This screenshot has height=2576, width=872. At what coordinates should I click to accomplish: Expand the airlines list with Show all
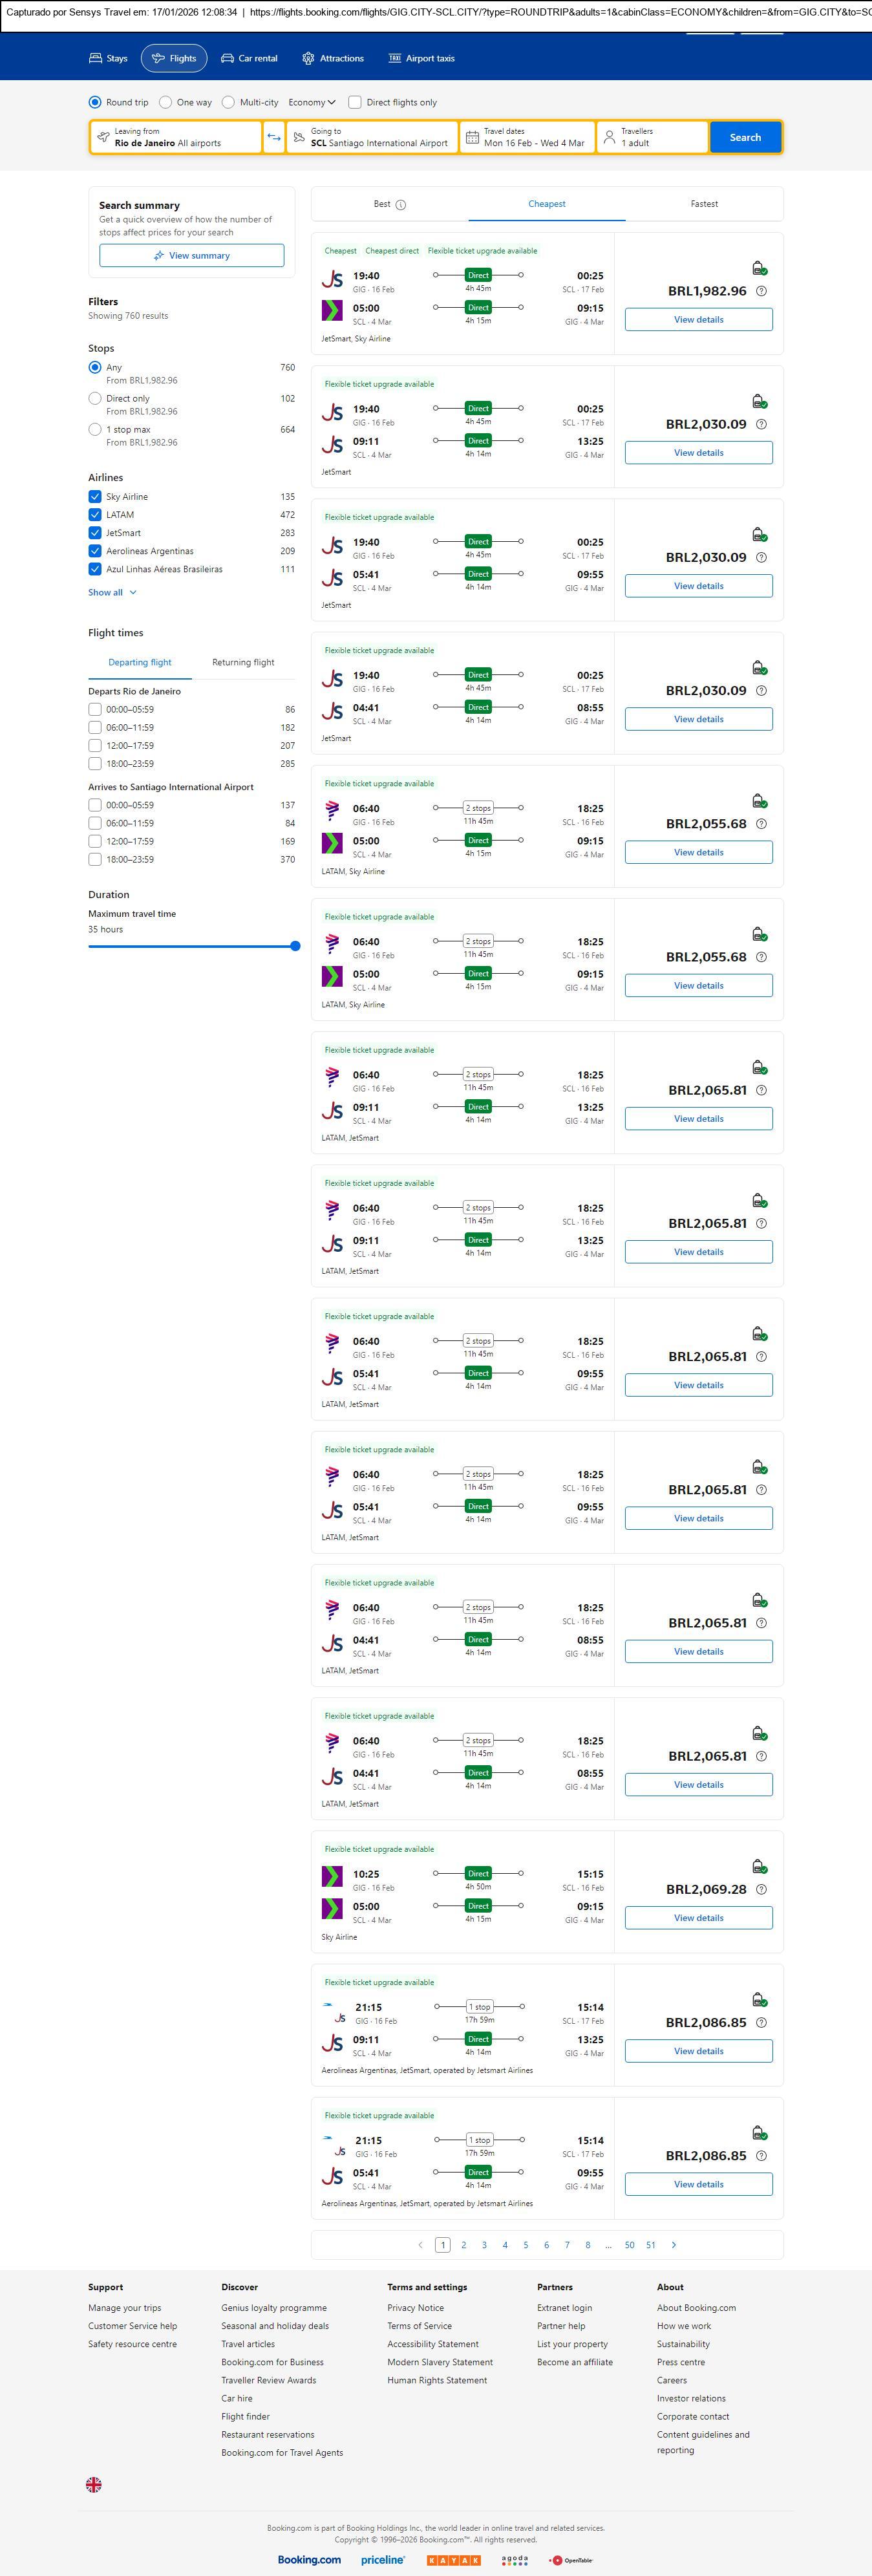coord(112,592)
